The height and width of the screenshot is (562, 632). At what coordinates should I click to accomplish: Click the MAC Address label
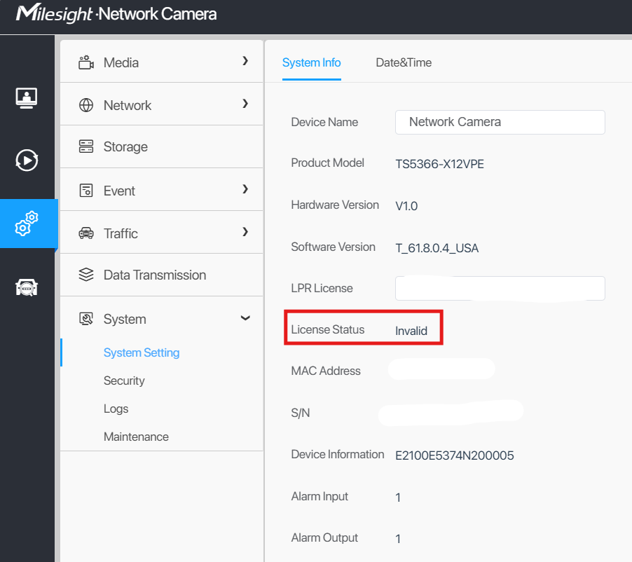pos(326,371)
